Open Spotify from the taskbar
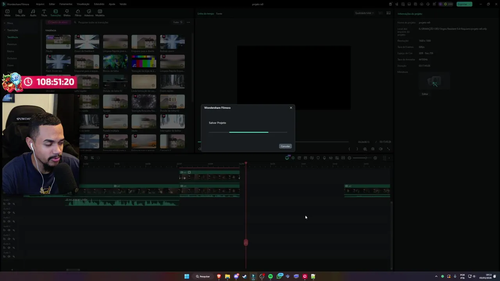Image resolution: width=500 pixels, height=281 pixels. [270, 276]
